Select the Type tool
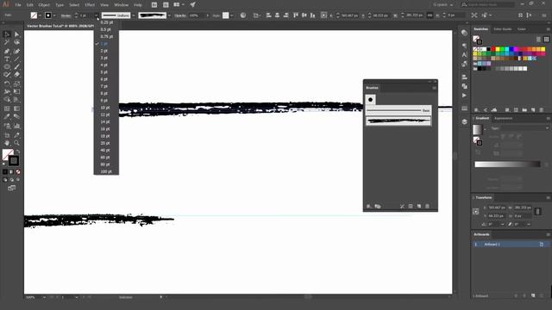This screenshot has height=310, width=552. point(7,59)
